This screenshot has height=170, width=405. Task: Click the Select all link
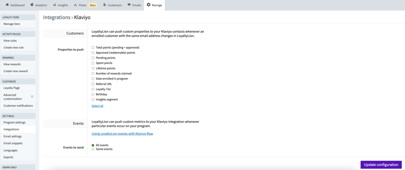click(x=97, y=106)
